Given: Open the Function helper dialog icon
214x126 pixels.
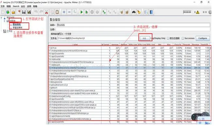Looking at the screenshot, I should [146, 12].
